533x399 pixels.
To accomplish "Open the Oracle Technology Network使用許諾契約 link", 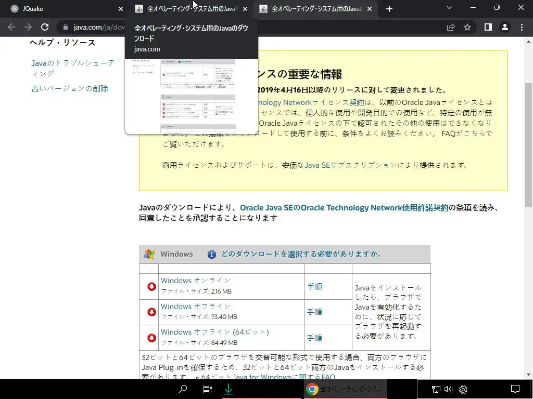I will (x=344, y=208).
